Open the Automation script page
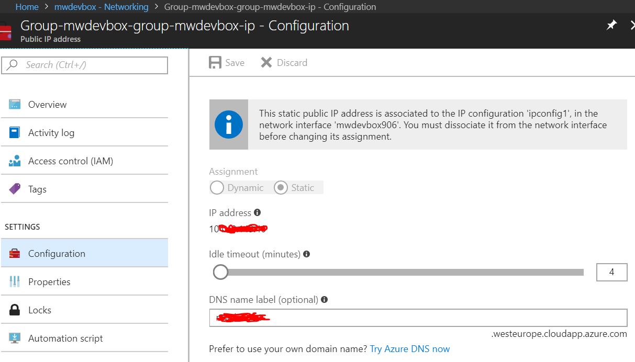Viewport: 635px width, 362px height. 84,338
